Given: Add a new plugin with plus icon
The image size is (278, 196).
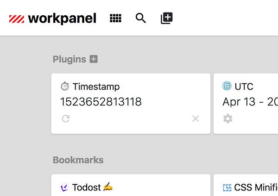Looking at the screenshot, I should tap(94, 59).
